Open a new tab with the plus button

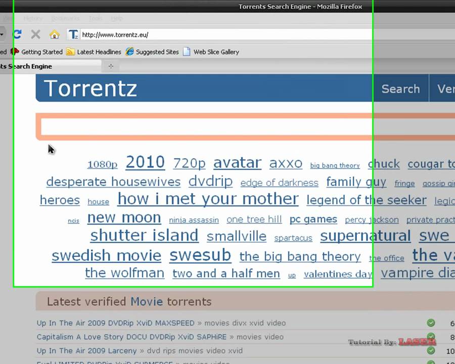coord(111,66)
